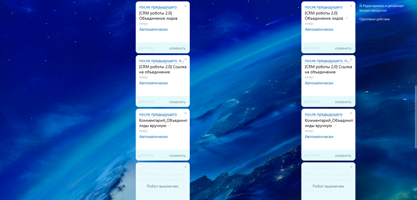Click изменить on right Ссылка на объединение robot
The image size is (417, 200).
[343, 102]
